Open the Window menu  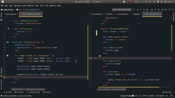[x=52, y=5]
